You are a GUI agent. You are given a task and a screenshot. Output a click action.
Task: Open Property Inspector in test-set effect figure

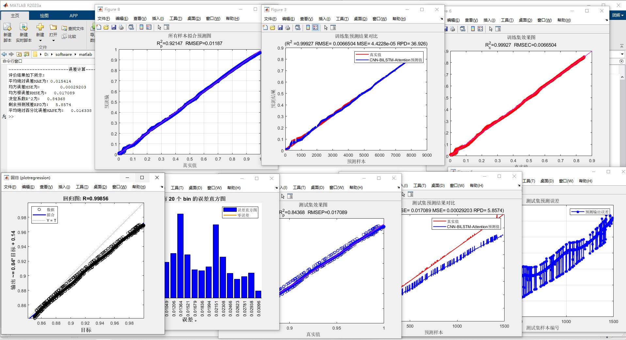click(290, 196)
